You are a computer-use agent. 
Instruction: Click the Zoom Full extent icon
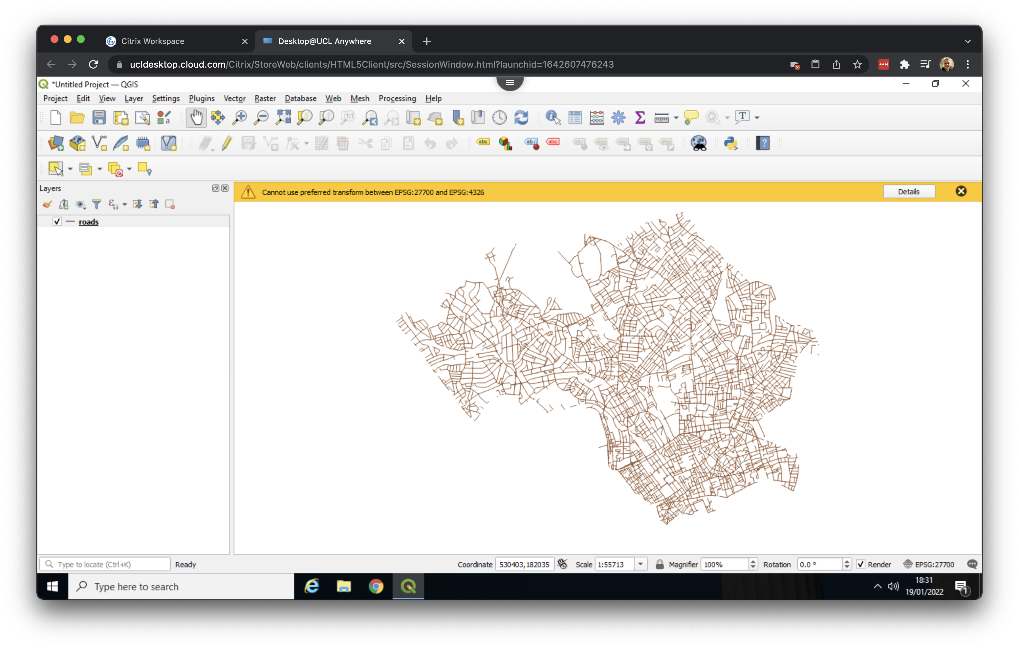(283, 118)
